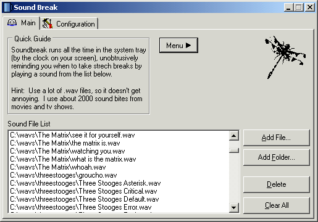Minimize the Sound Break window
The width and height of the screenshot is (318, 222).
click(x=288, y=7)
